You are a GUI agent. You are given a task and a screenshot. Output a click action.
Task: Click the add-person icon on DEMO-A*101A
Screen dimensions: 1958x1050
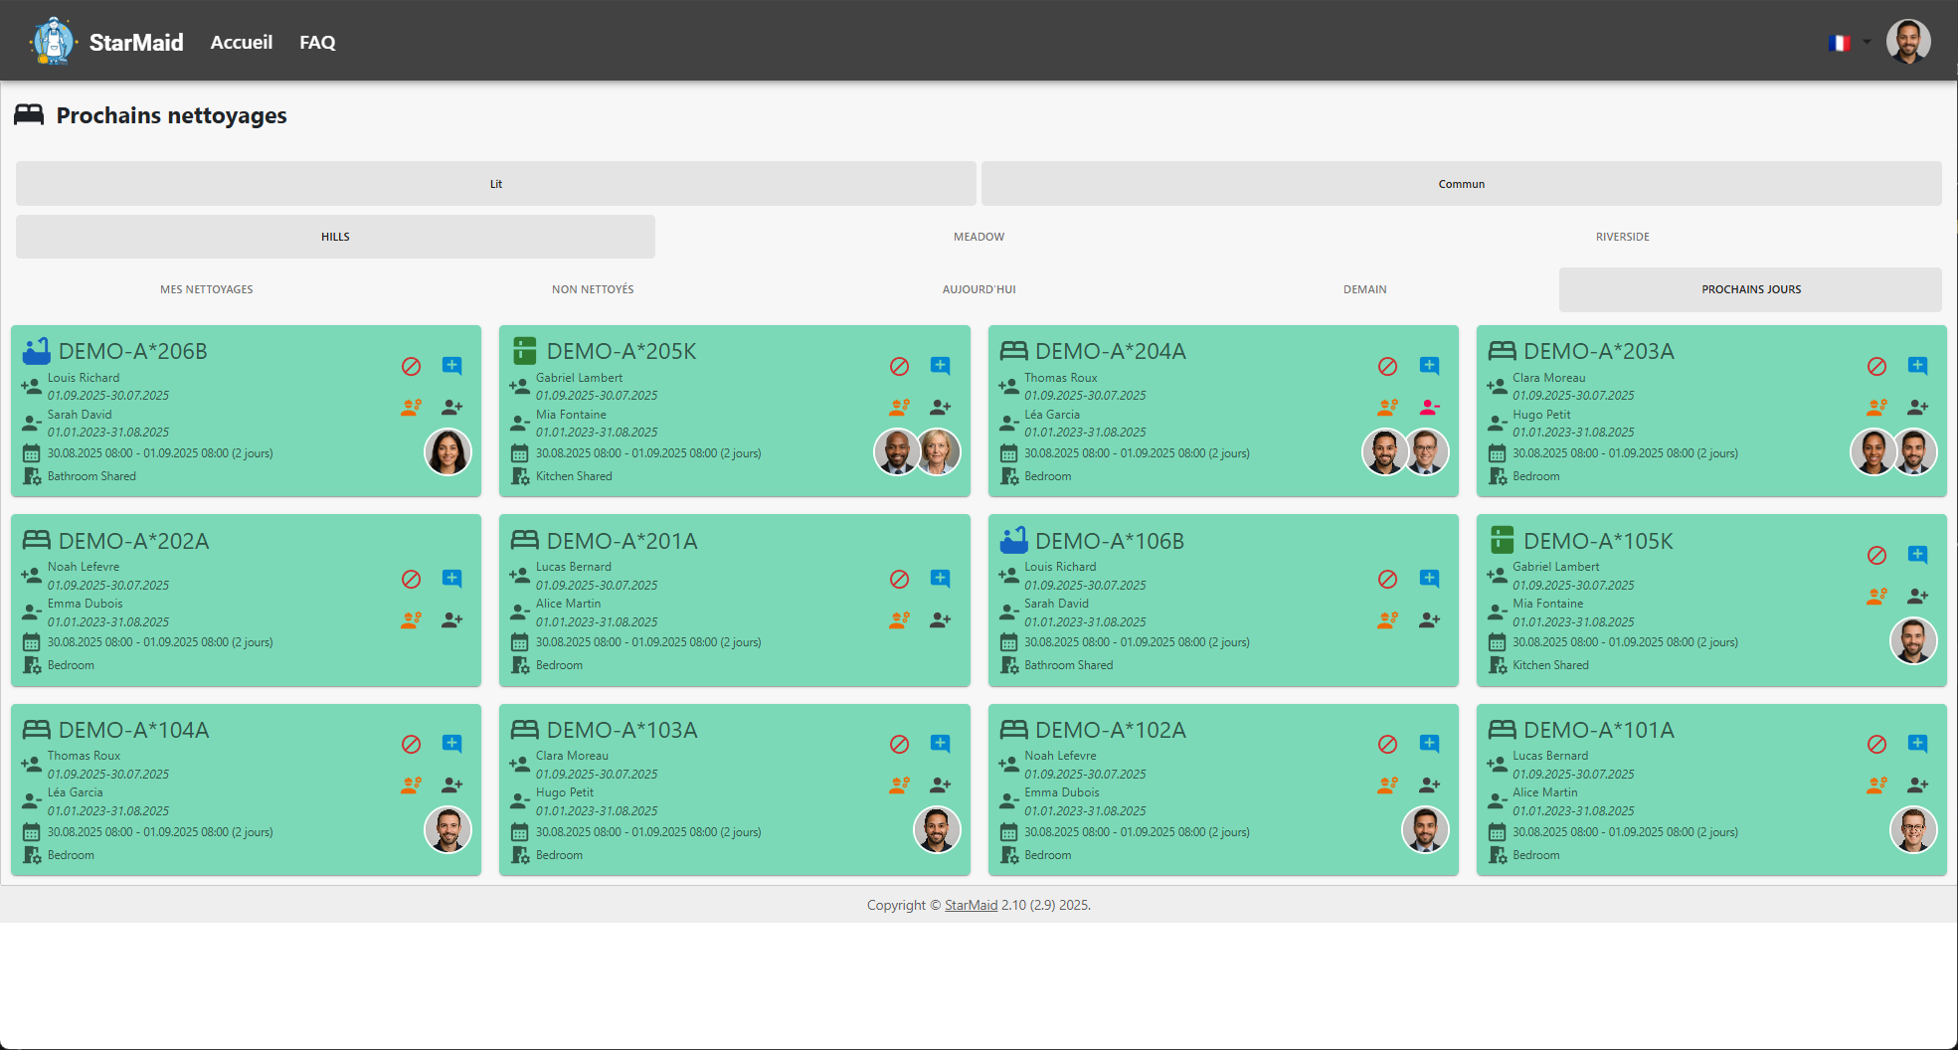click(x=1917, y=785)
